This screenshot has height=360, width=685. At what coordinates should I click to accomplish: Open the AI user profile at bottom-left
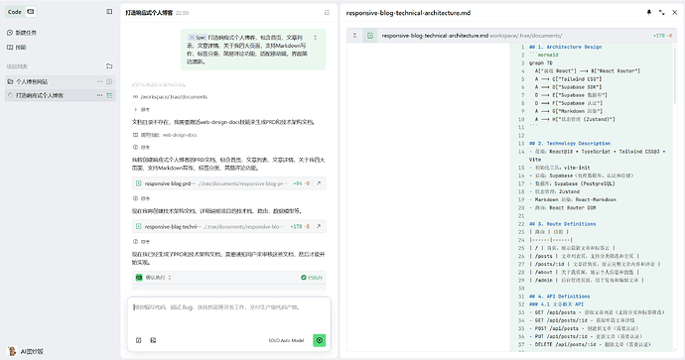point(26,351)
